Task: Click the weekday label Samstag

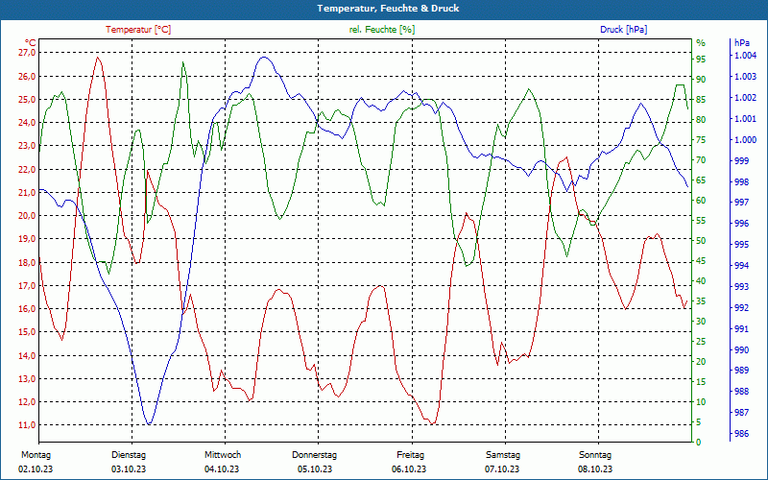Action: (503, 455)
